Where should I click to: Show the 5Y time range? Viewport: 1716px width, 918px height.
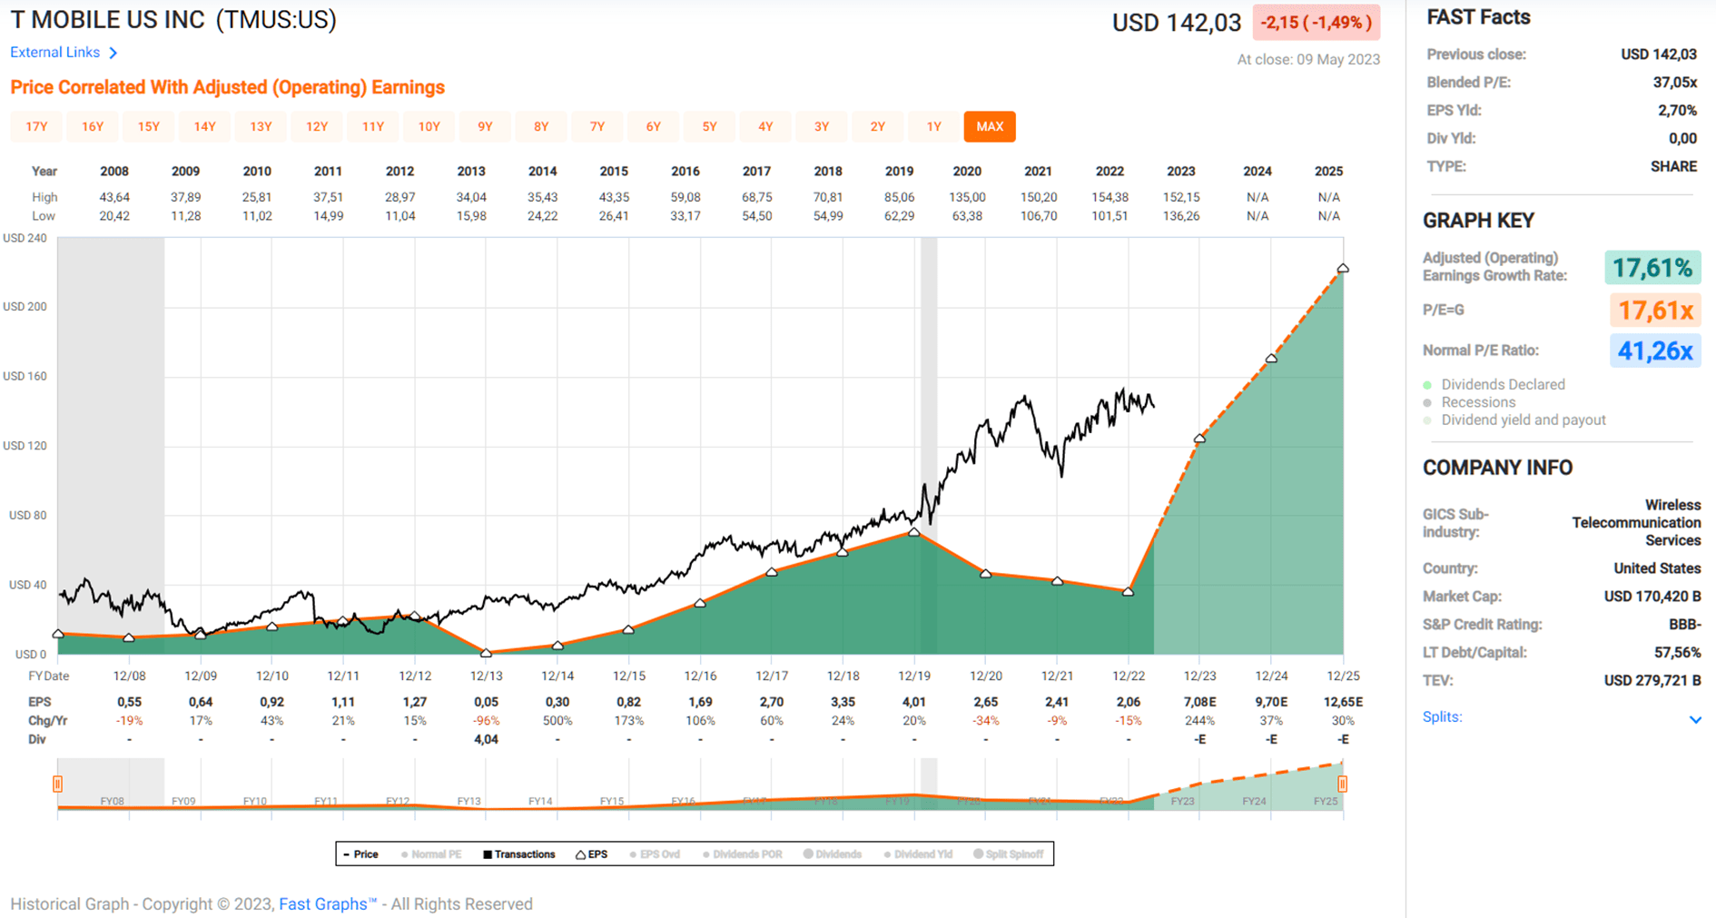pyautogui.click(x=710, y=126)
